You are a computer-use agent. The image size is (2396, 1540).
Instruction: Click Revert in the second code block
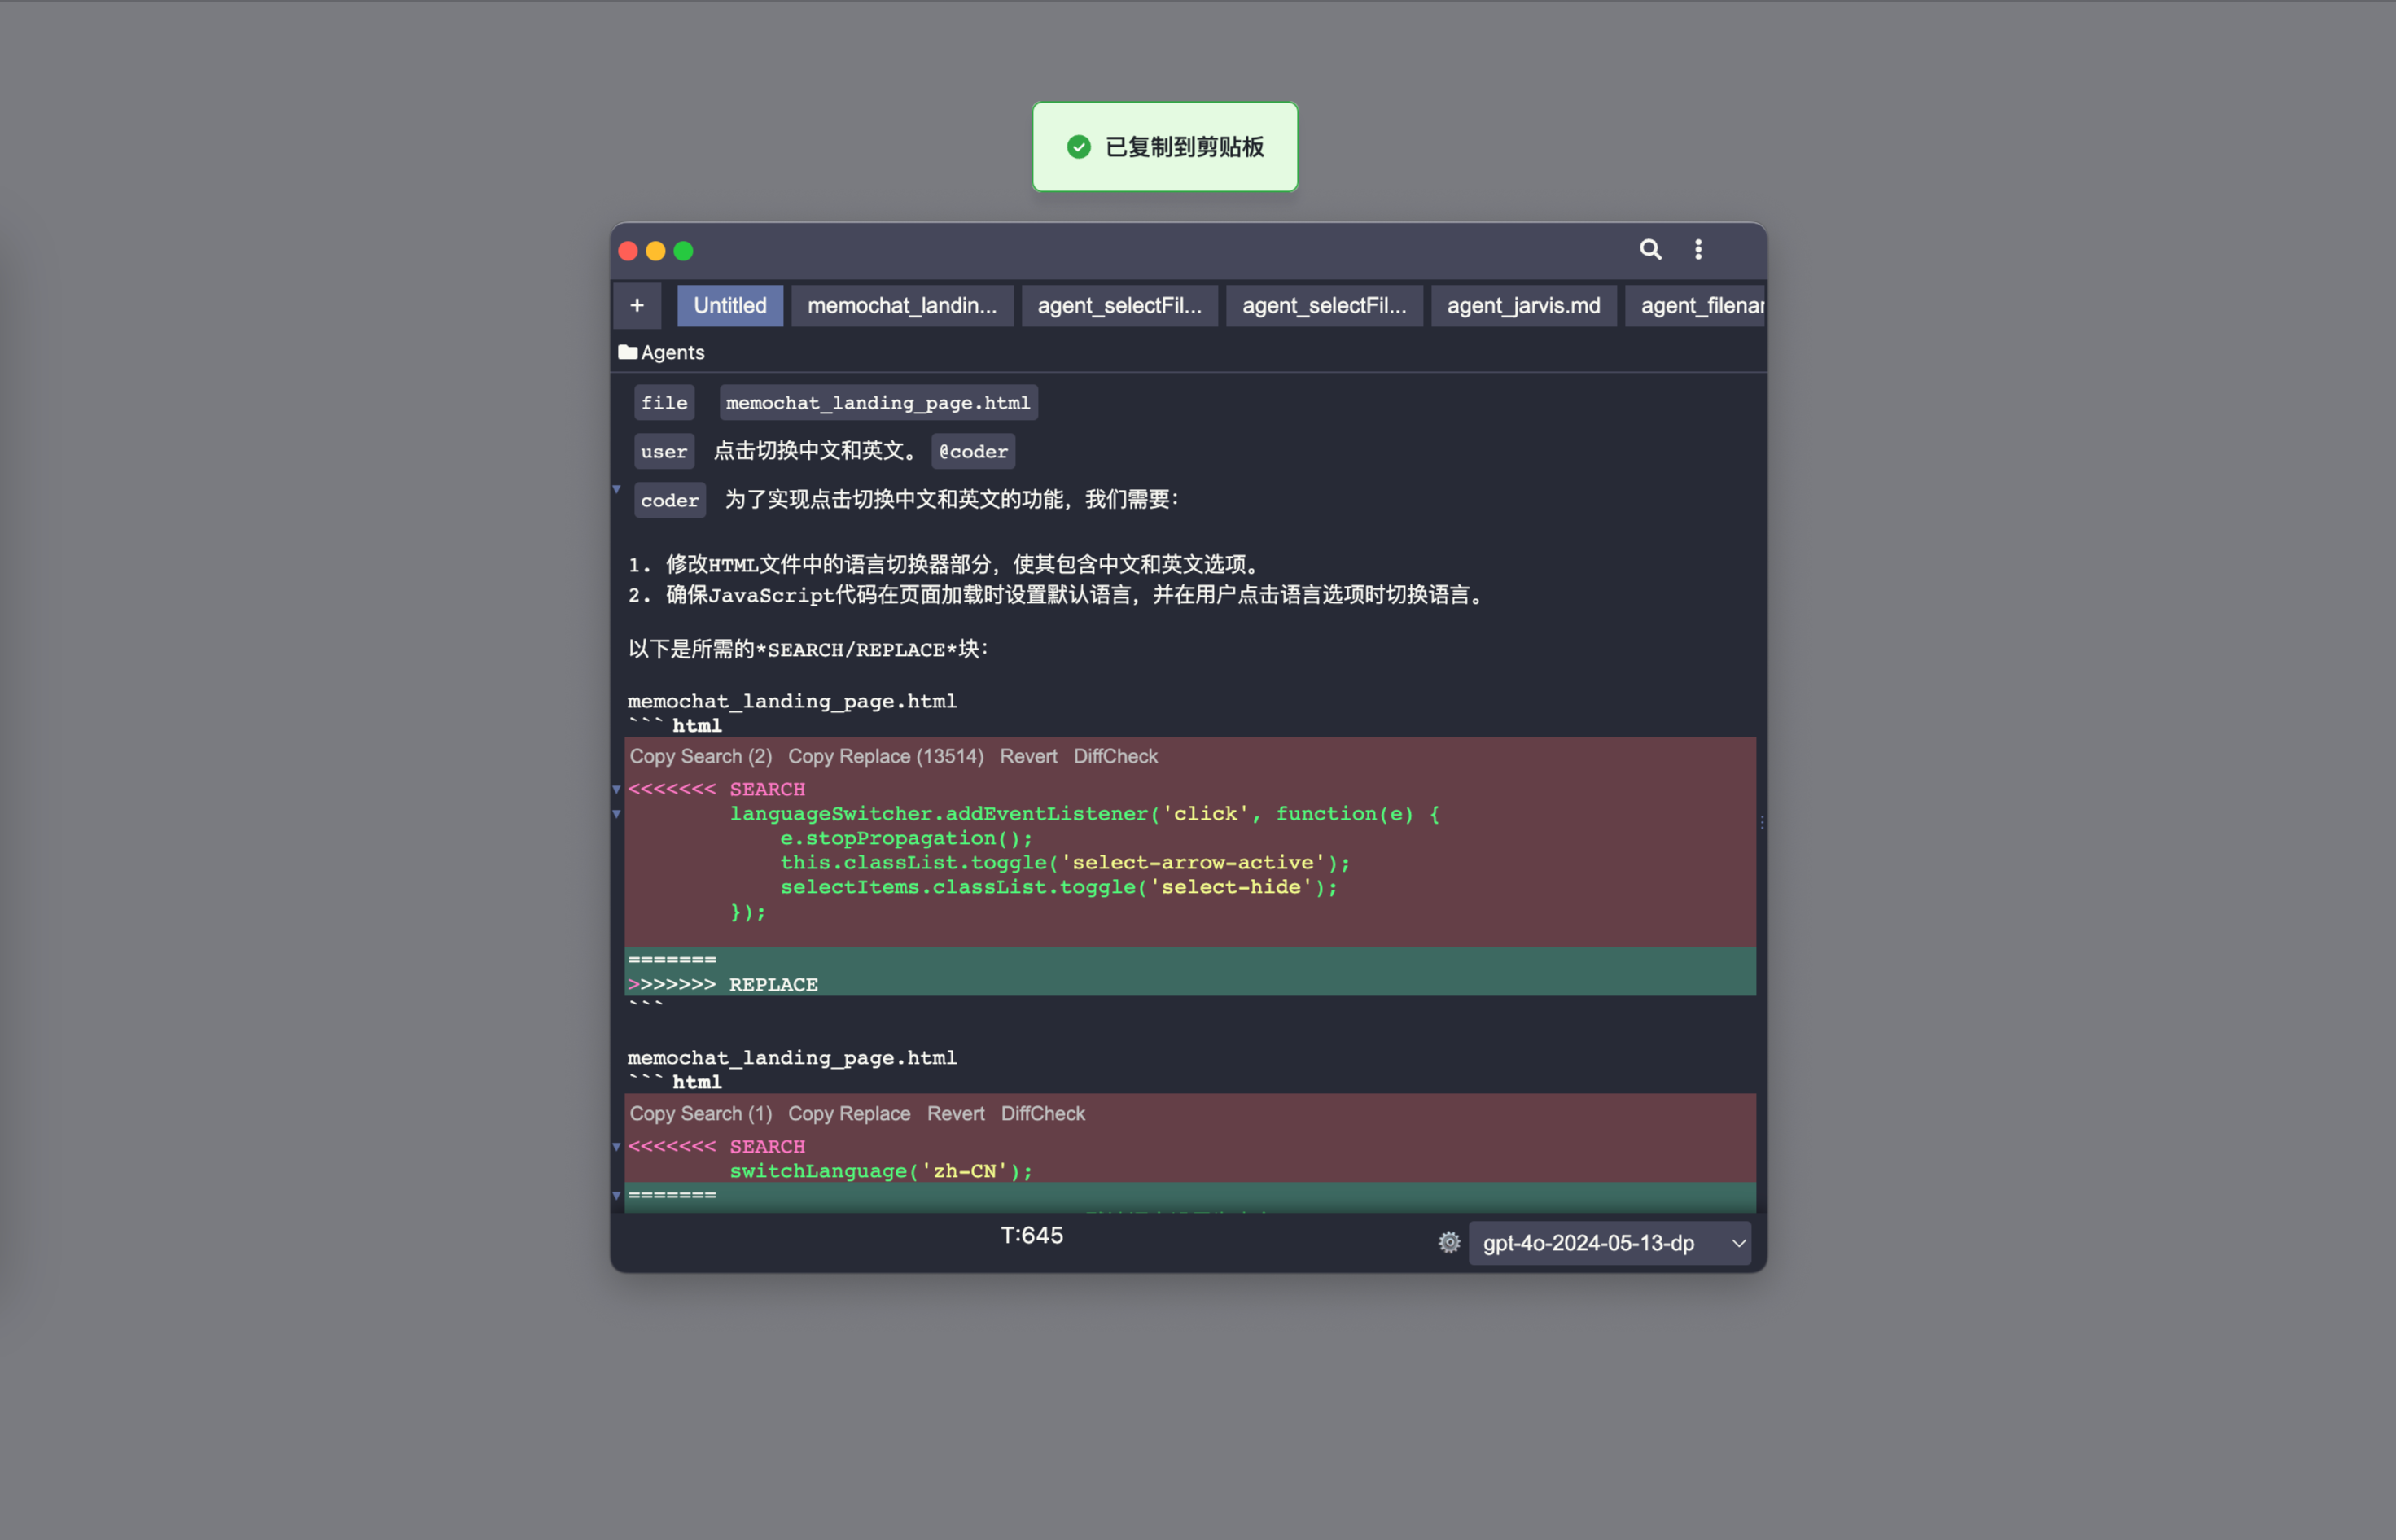click(955, 1113)
